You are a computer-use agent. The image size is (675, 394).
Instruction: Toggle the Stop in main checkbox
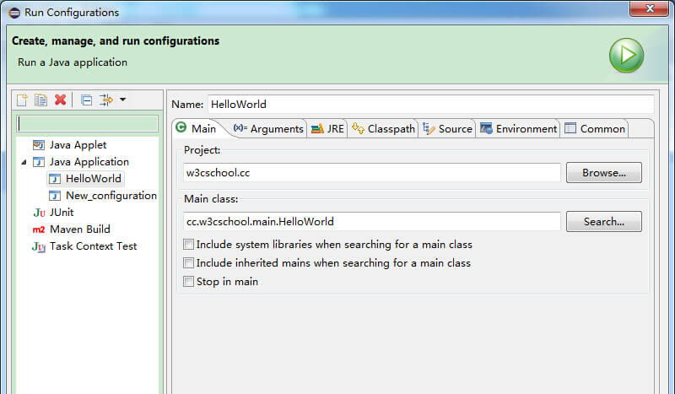pos(189,282)
